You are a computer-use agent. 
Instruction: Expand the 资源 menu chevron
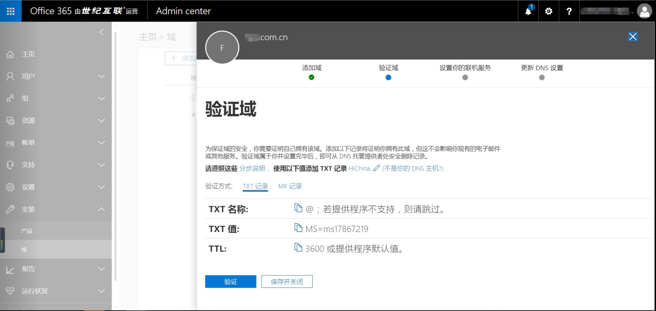(x=101, y=121)
